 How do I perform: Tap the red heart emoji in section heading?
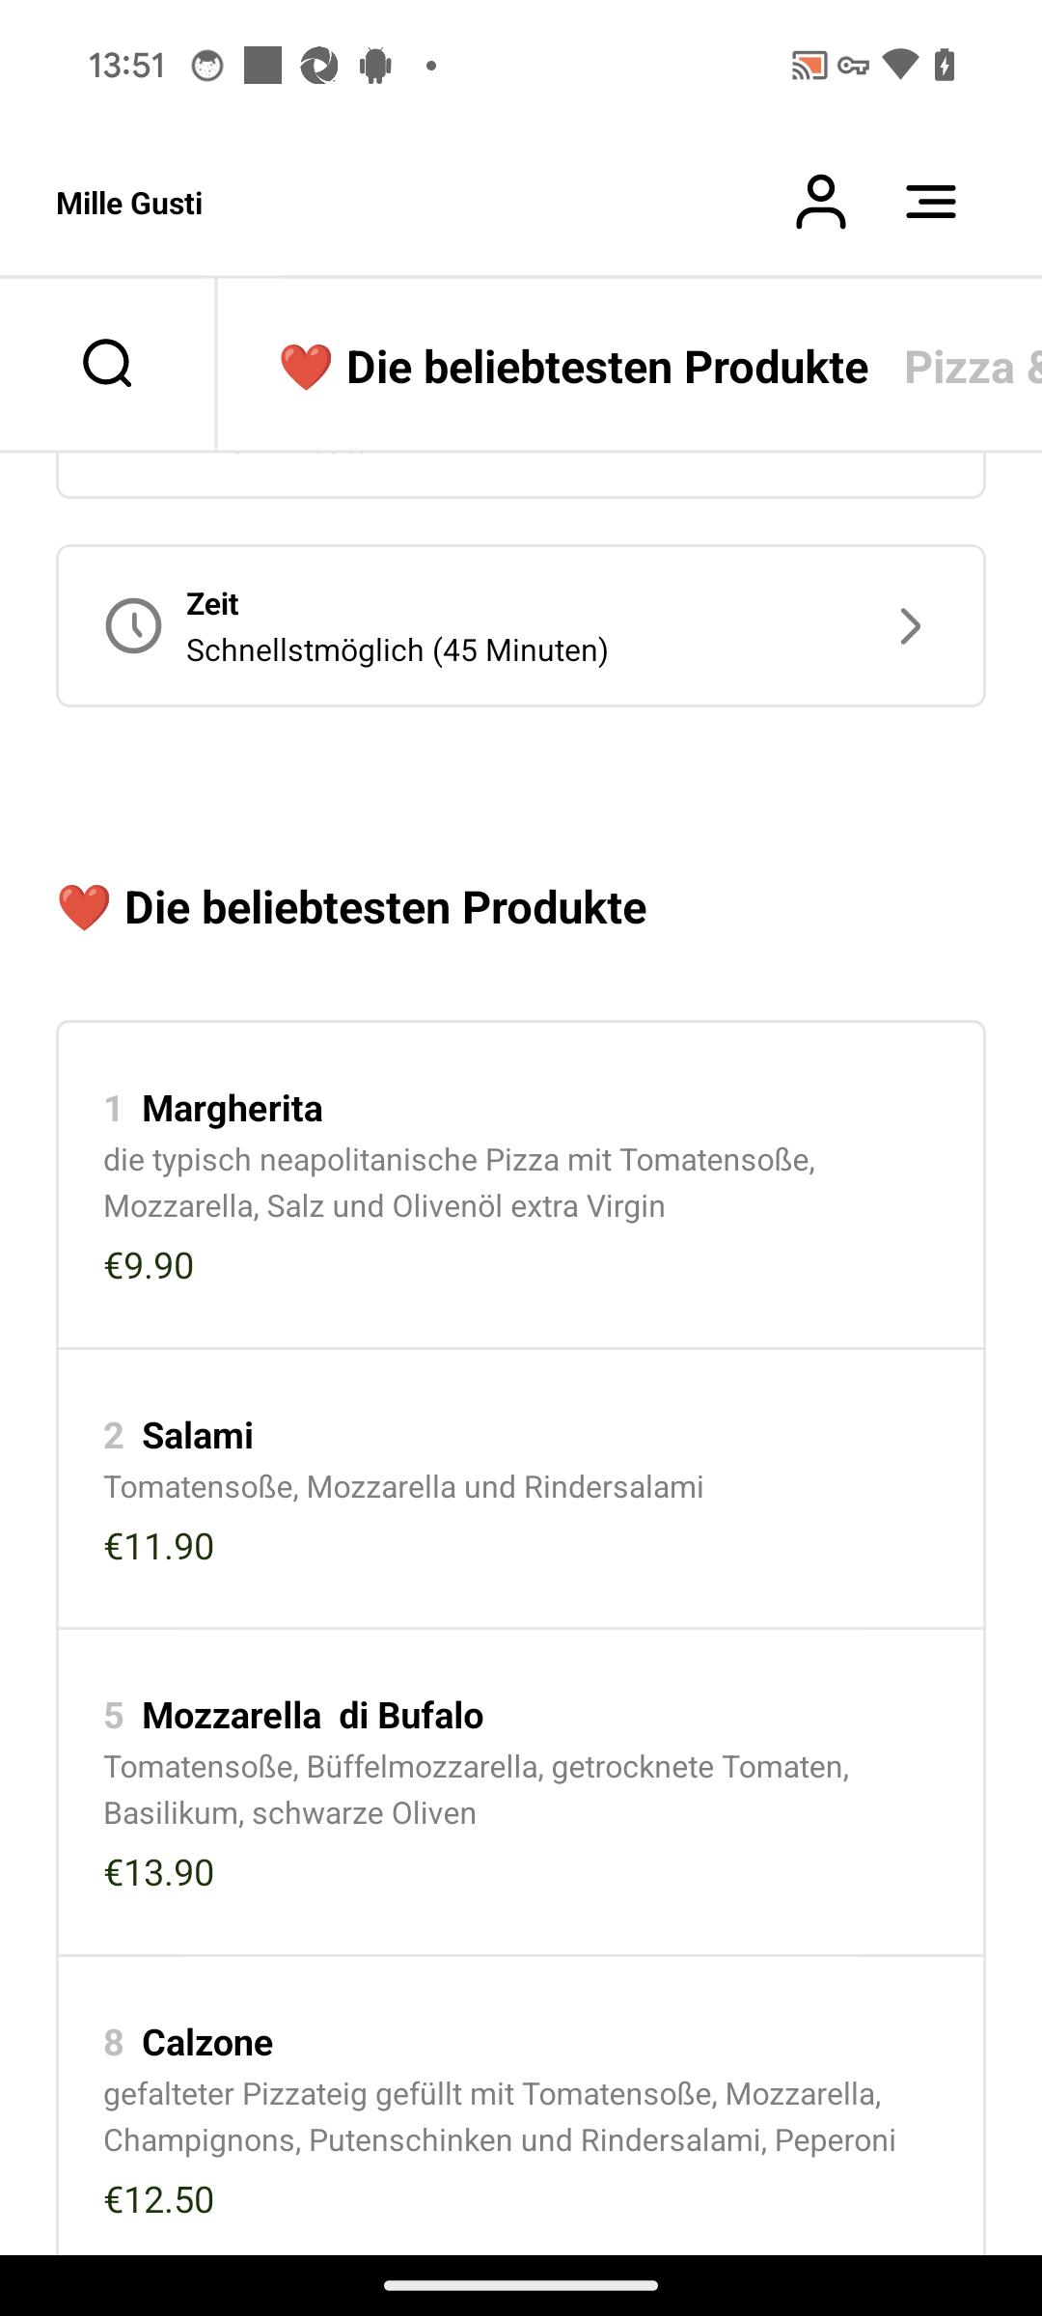coord(84,908)
